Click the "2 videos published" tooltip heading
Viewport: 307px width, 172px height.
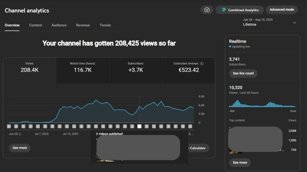[x=109, y=134]
